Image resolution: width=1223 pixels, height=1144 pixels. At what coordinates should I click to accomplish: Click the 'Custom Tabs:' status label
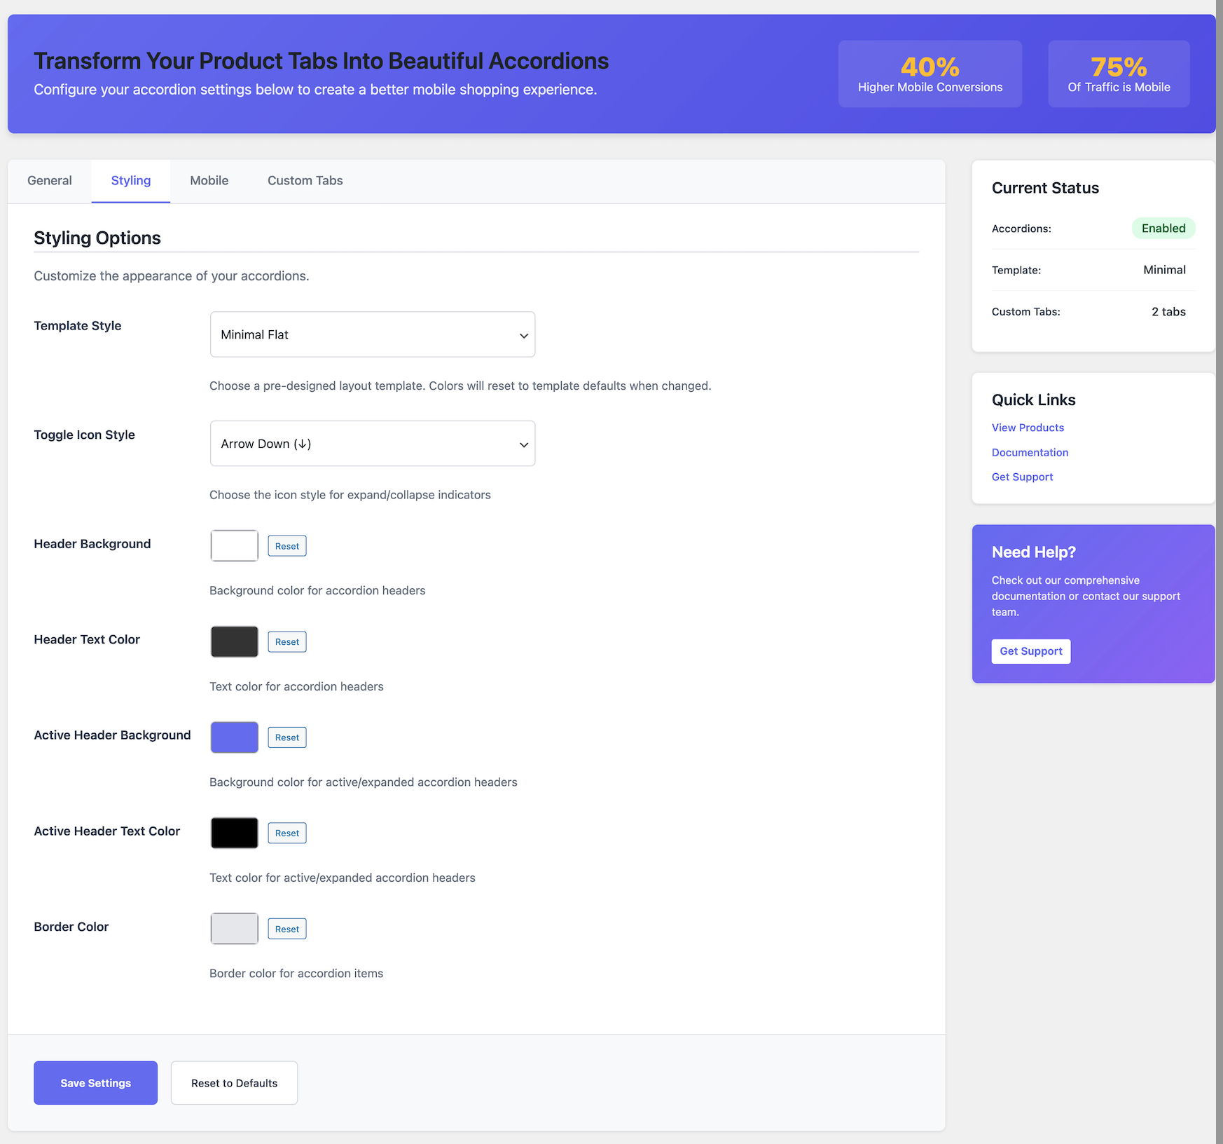[1026, 312]
